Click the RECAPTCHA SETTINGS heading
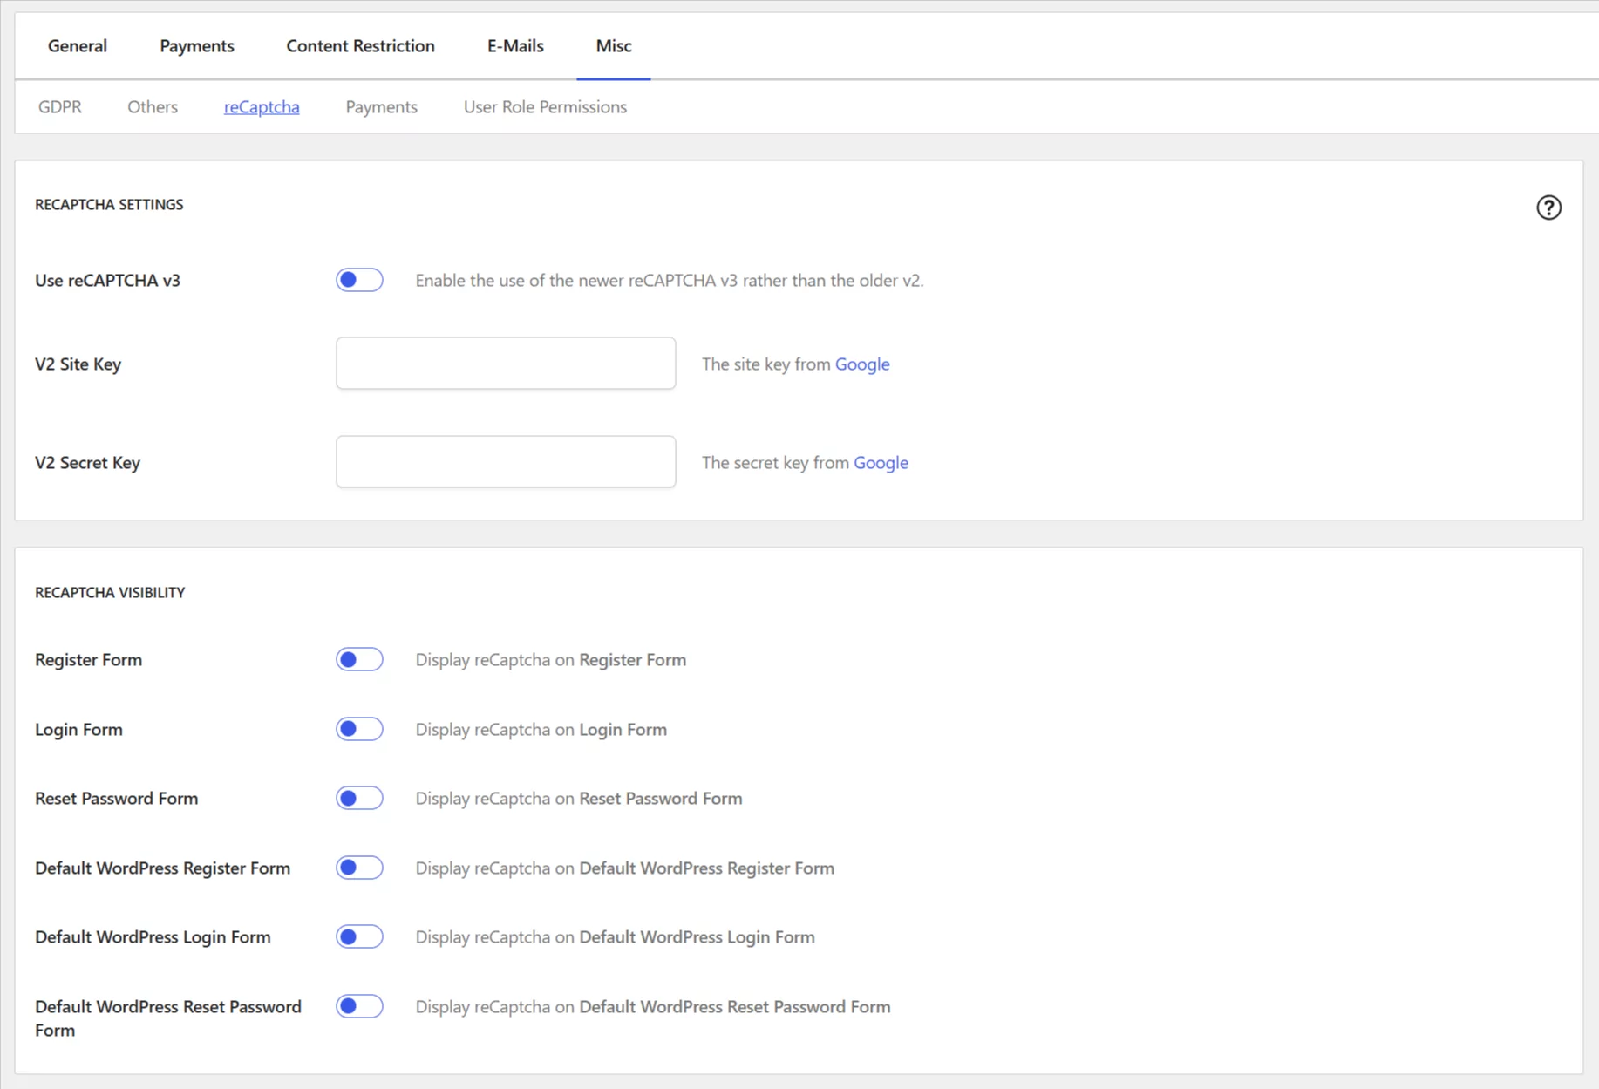 pyautogui.click(x=109, y=204)
